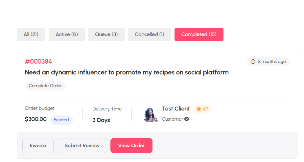Click the Invoice button

coord(38,146)
